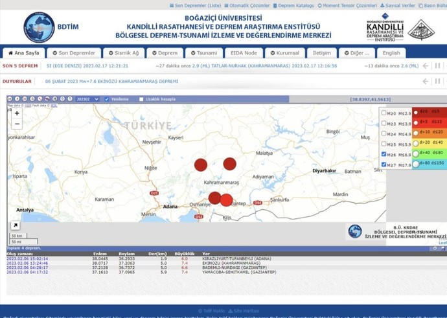Click the previous arrow in SON 5 DEPREM ticker
This screenshot has height=318, width=447.
(x=426, y=66)
